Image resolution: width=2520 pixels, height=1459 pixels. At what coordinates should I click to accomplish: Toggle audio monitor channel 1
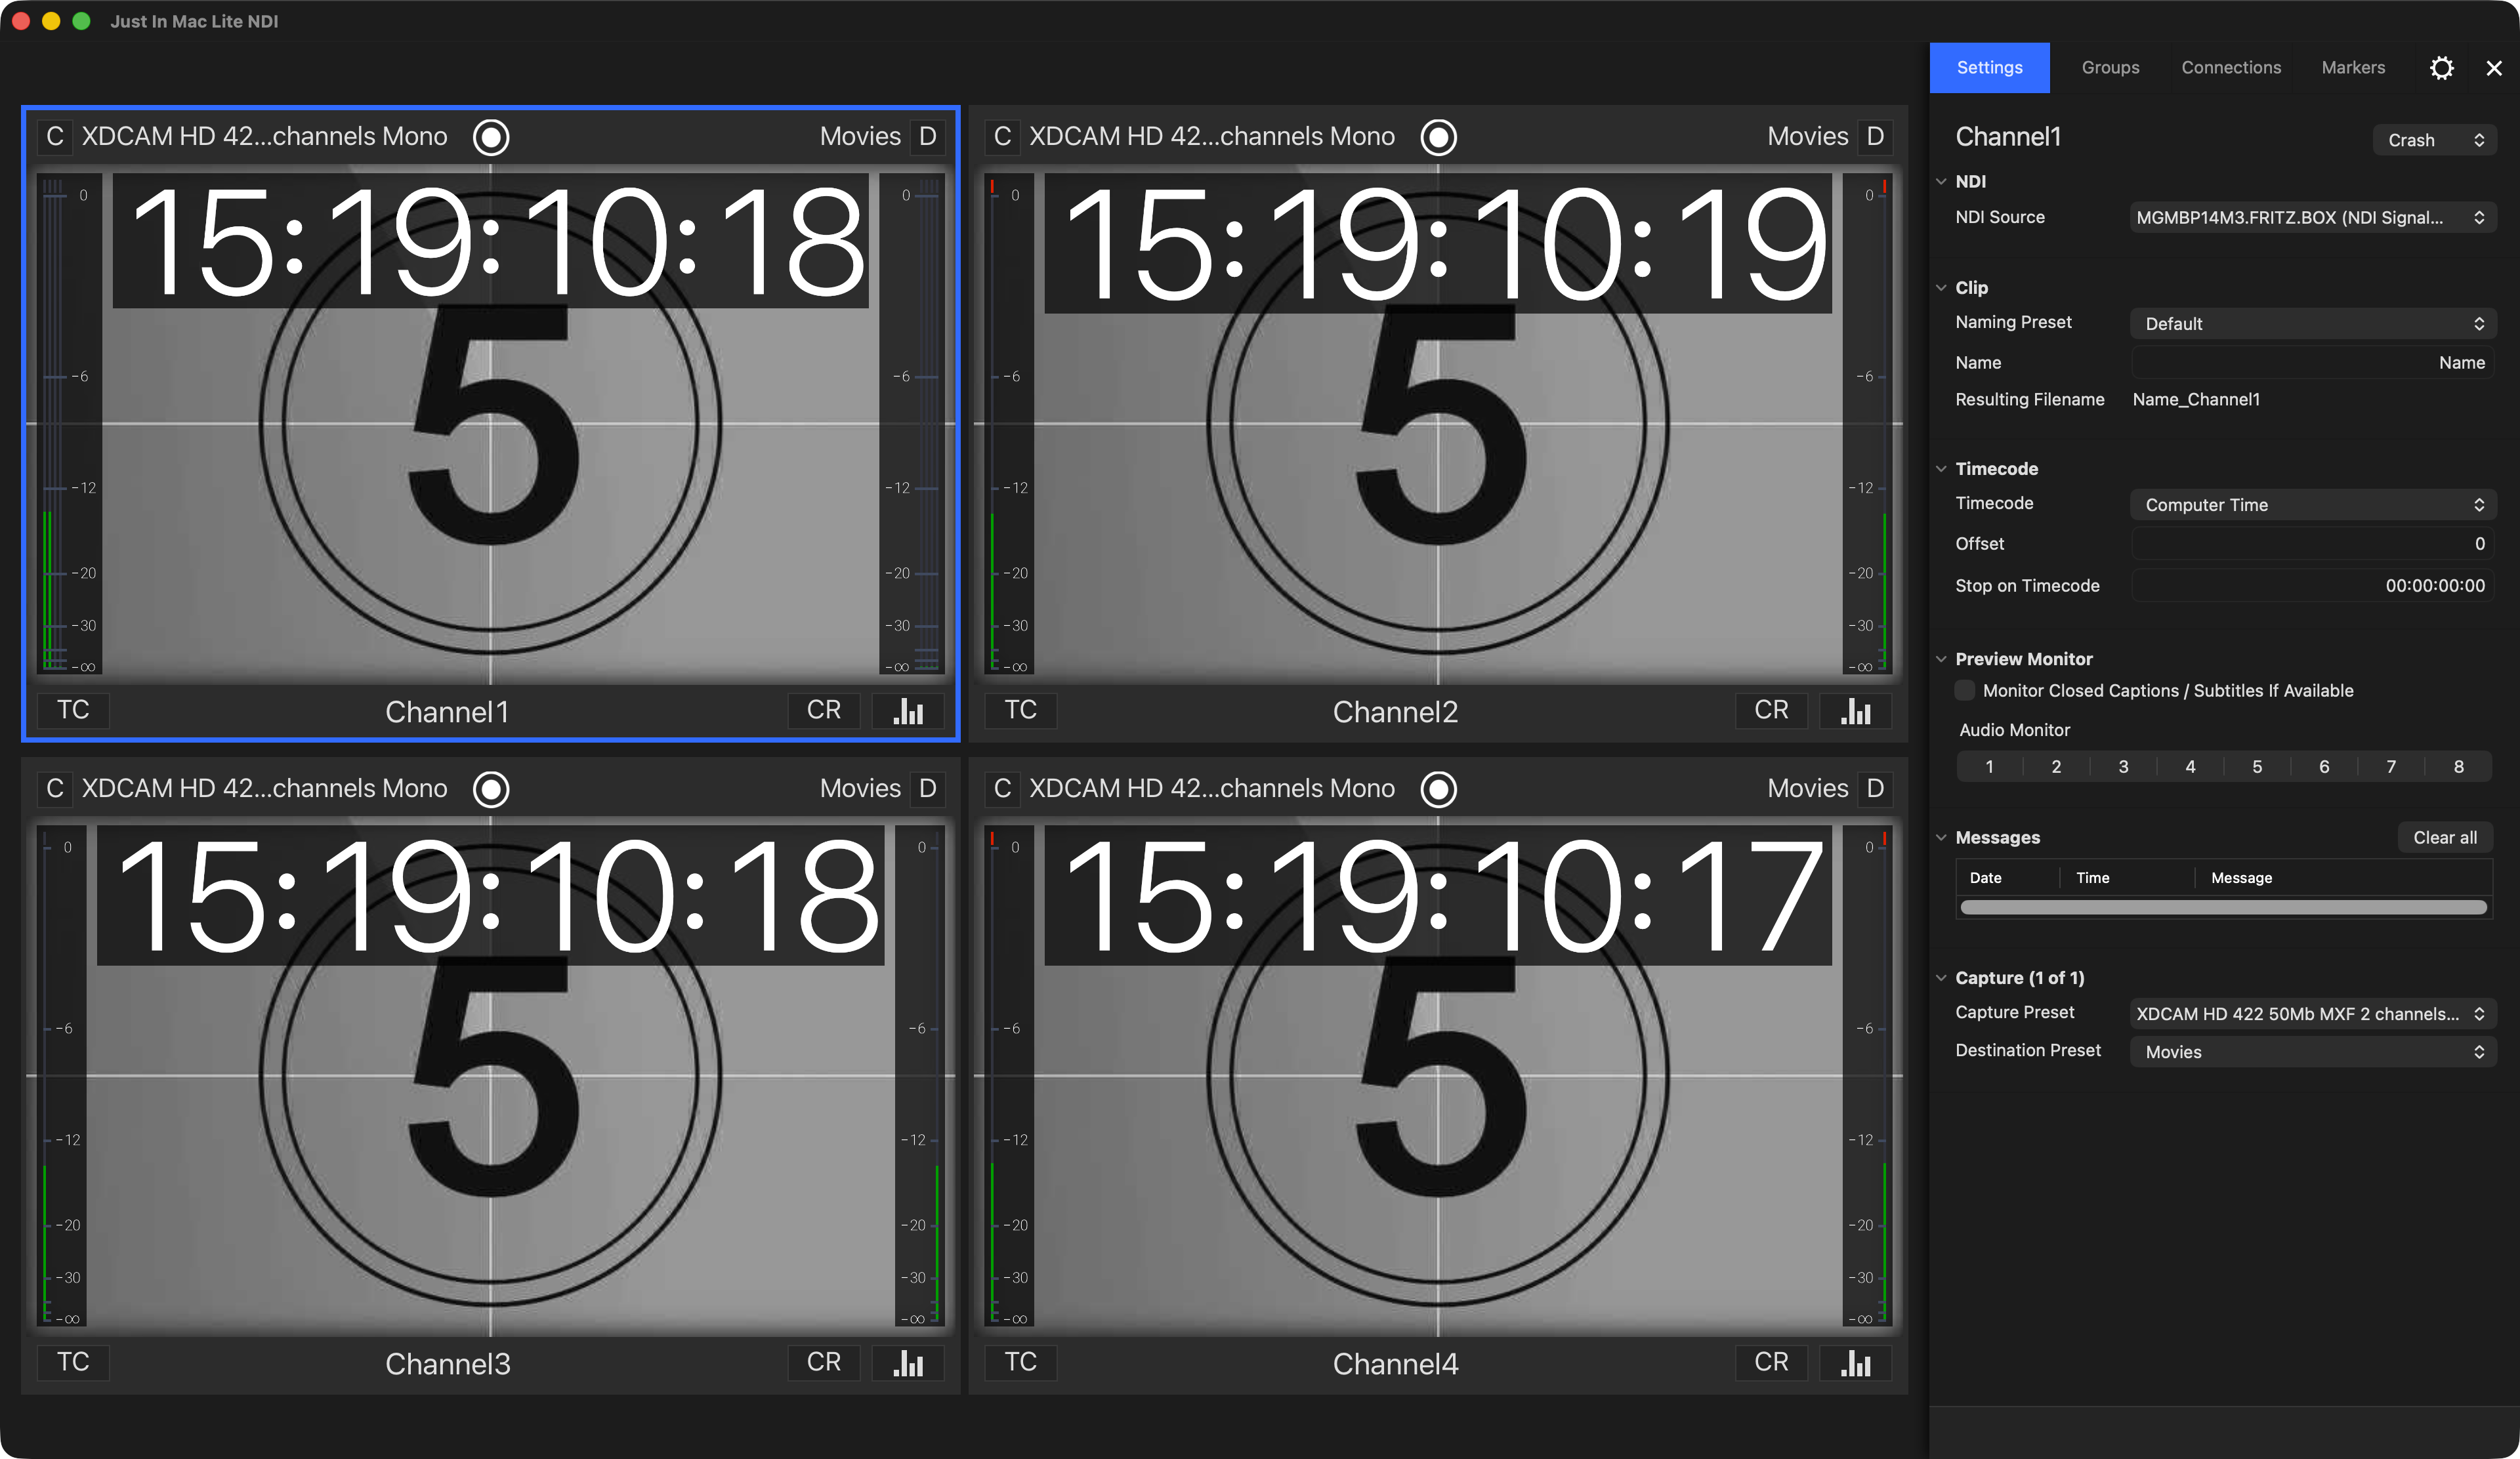[x=1989, y=768]
